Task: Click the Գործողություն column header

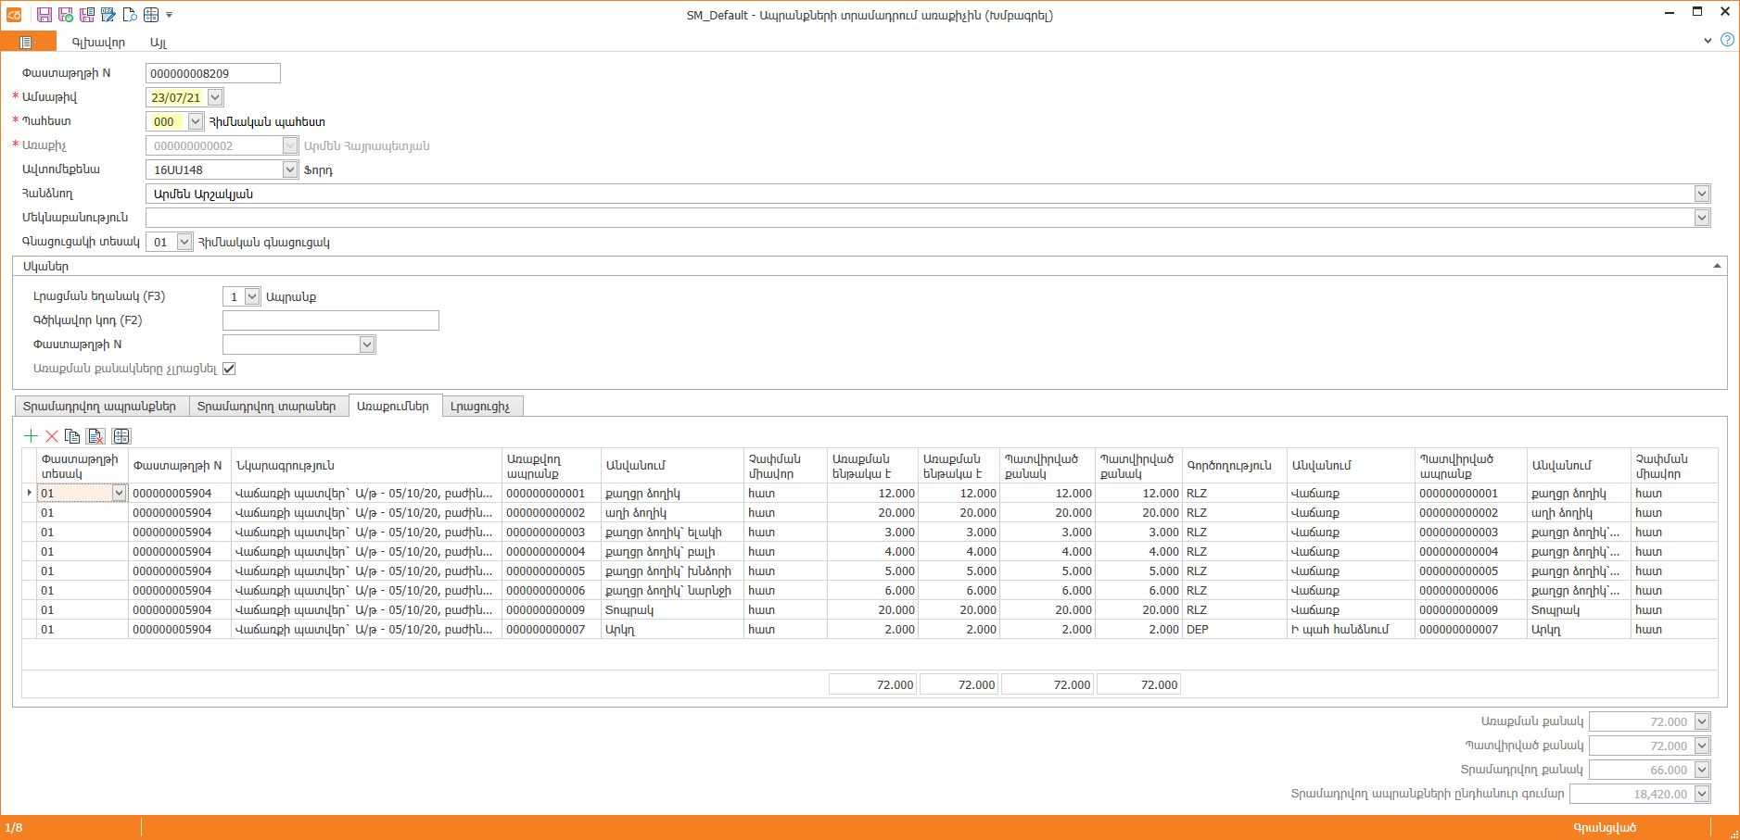Action: tap(1235, 466)
